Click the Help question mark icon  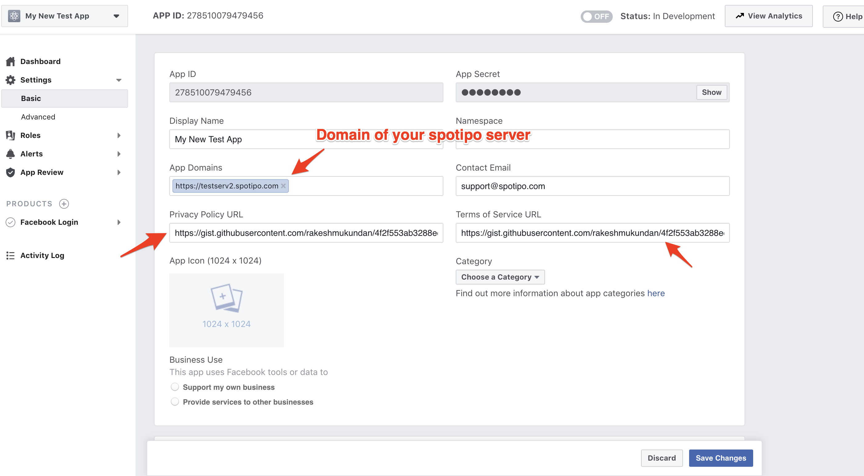tap(838, 16)
